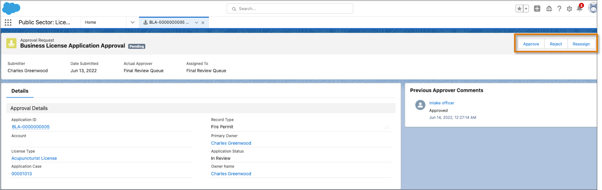The height and width of the screenshot is (190, 602).
Task: Click the Final Review Queue Actual Approver value
Action: [x=144, y=71]
